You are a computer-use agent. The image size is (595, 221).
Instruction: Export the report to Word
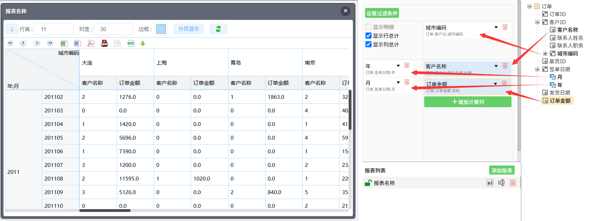click(x=77, y=43)
